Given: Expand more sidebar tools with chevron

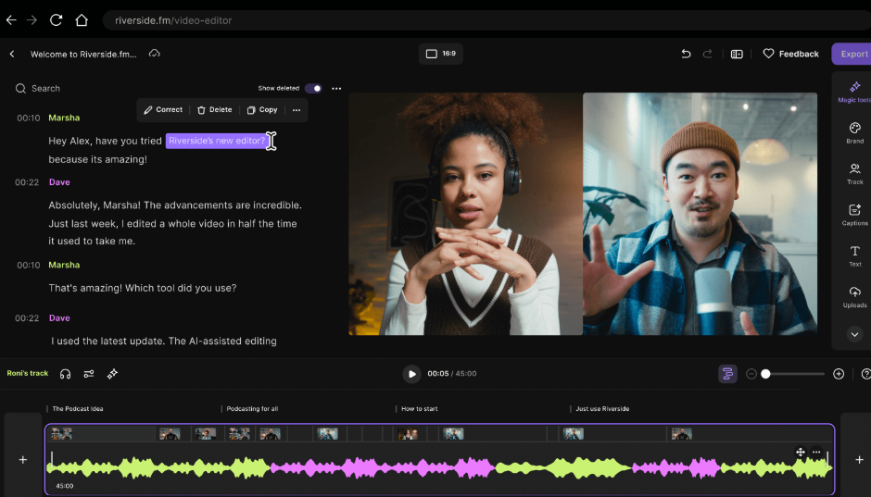Looking at the screenshot, I should pyautogui.click(x=855, y=334).
